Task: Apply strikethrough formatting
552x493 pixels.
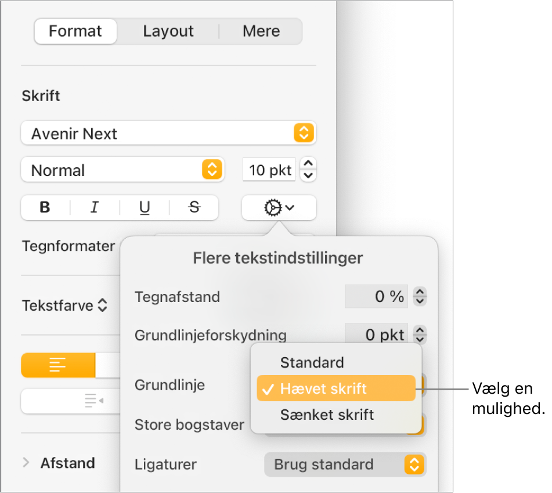Action: tap(194, 208)
